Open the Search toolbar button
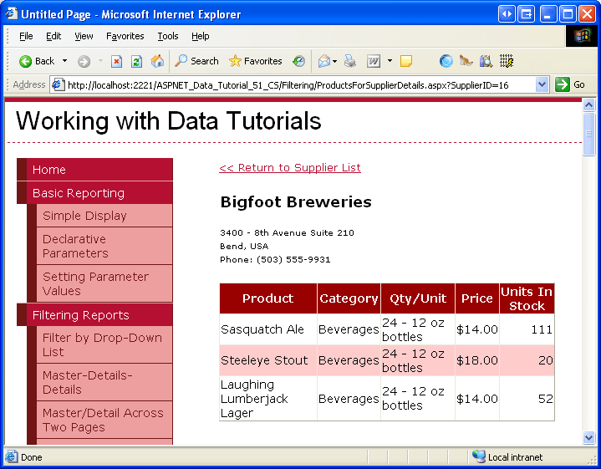The height and width of the screenshot is (469, 601). tap(196, 61)
